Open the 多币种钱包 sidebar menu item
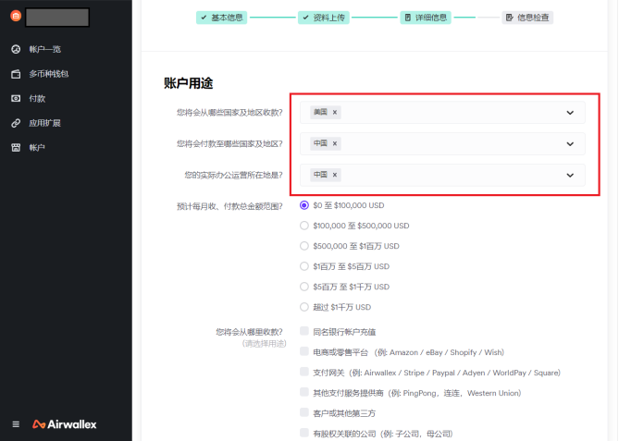619x441 pixels. click(48, 74)
